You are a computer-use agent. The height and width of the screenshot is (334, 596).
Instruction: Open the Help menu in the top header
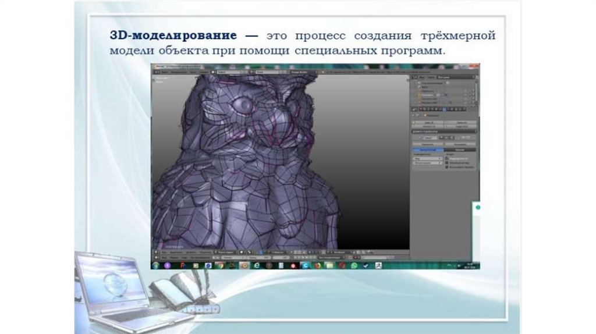tap(204, 72)
